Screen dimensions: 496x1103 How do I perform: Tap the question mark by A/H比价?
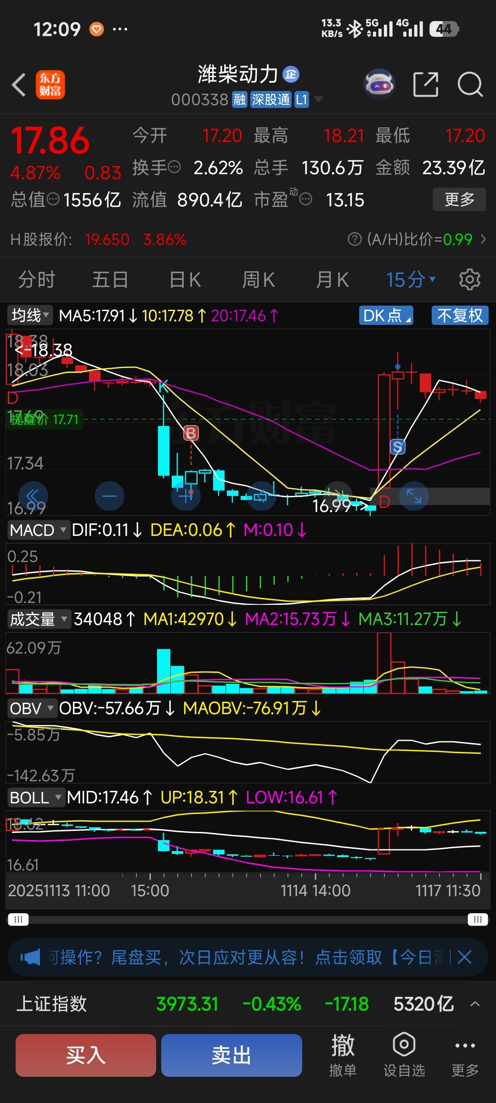[354, 239]
